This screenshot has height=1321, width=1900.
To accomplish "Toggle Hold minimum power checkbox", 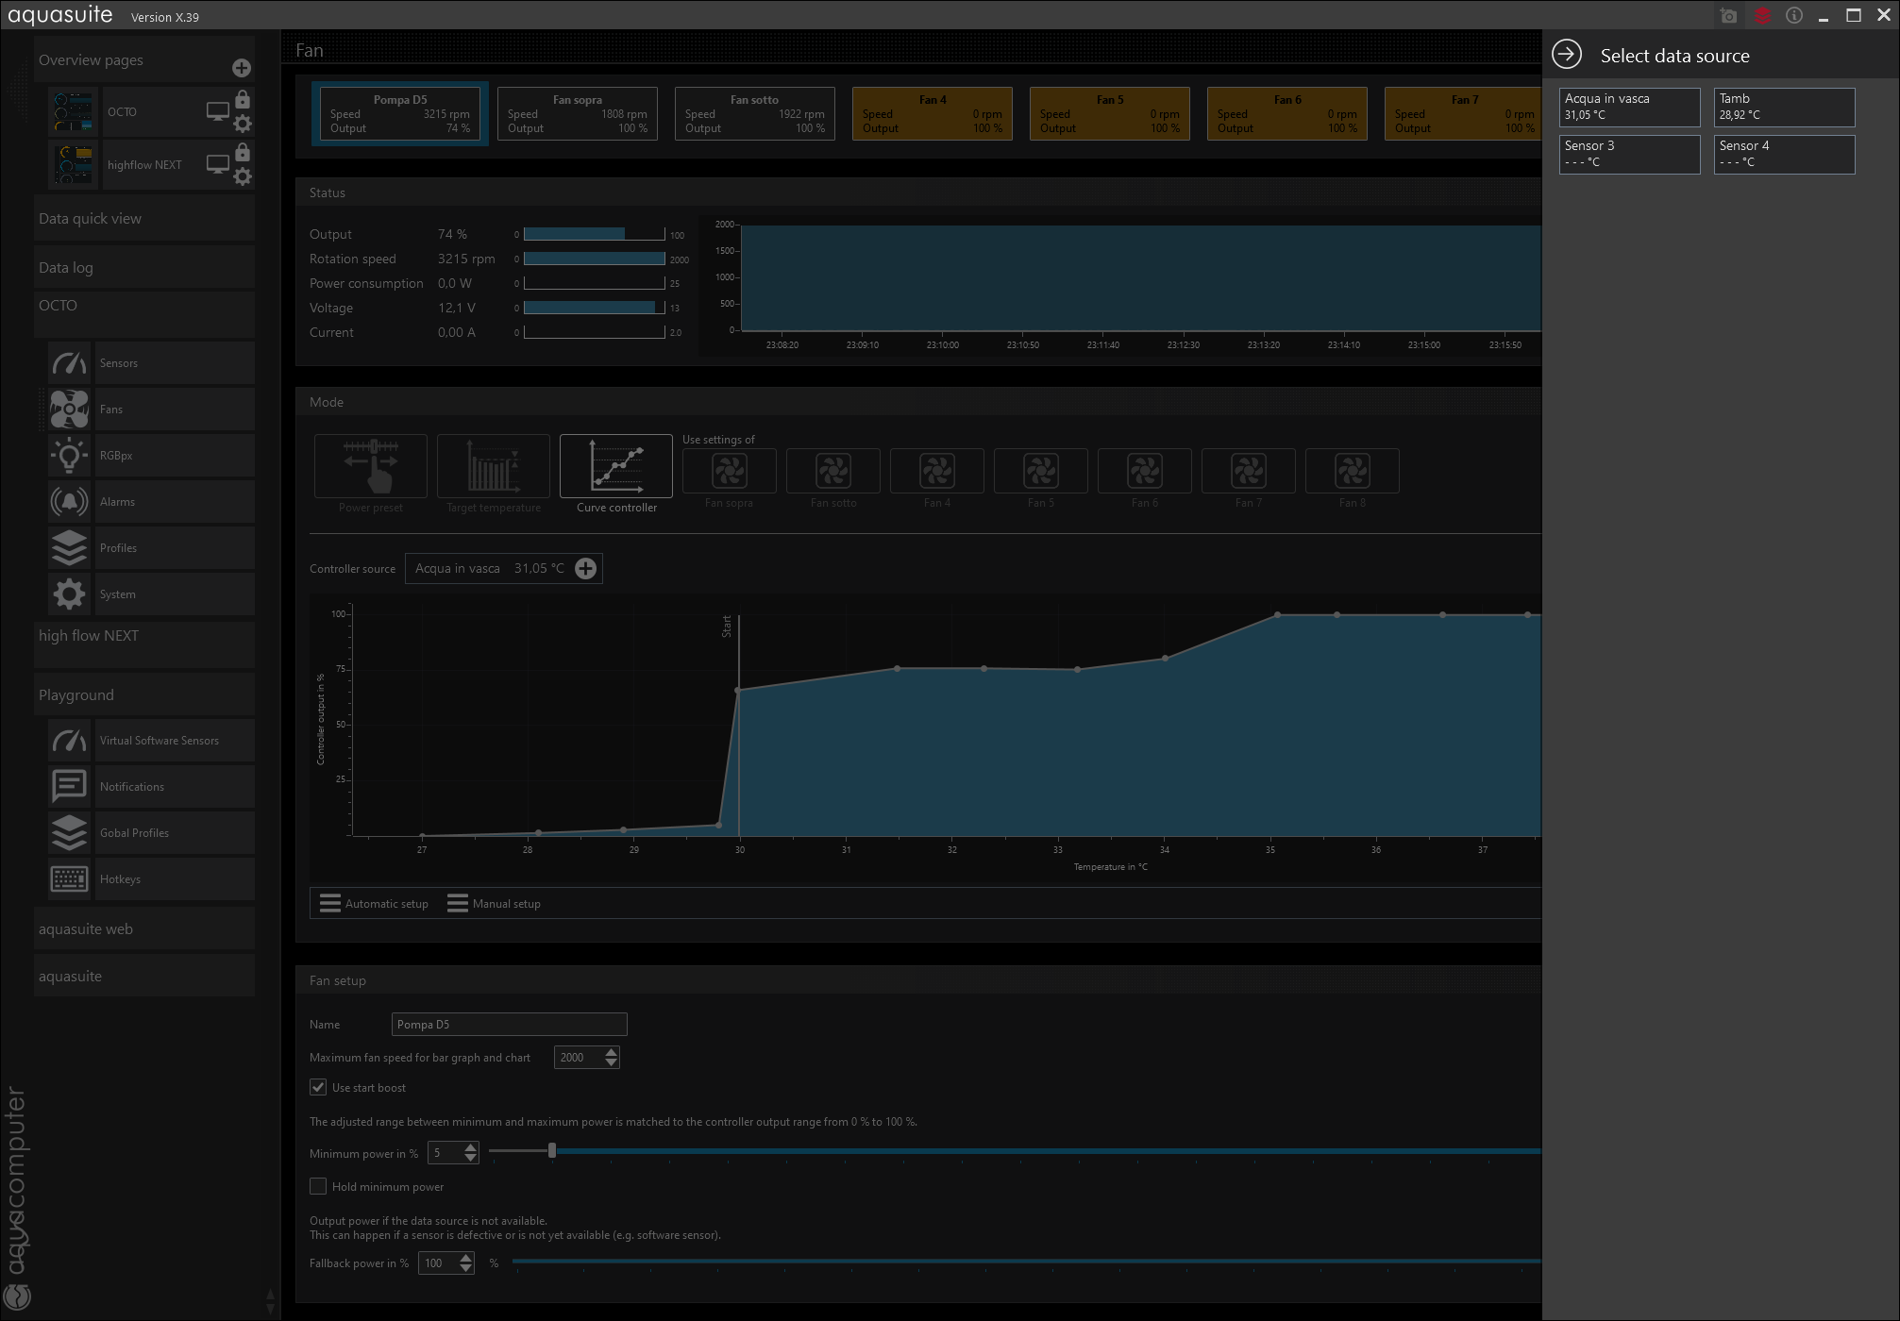I will [318, 1186].
